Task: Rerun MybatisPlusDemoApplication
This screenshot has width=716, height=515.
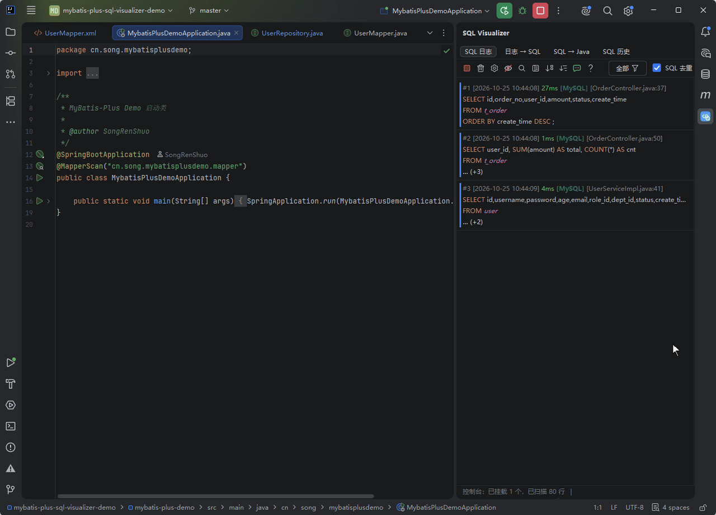Action: 505,11
